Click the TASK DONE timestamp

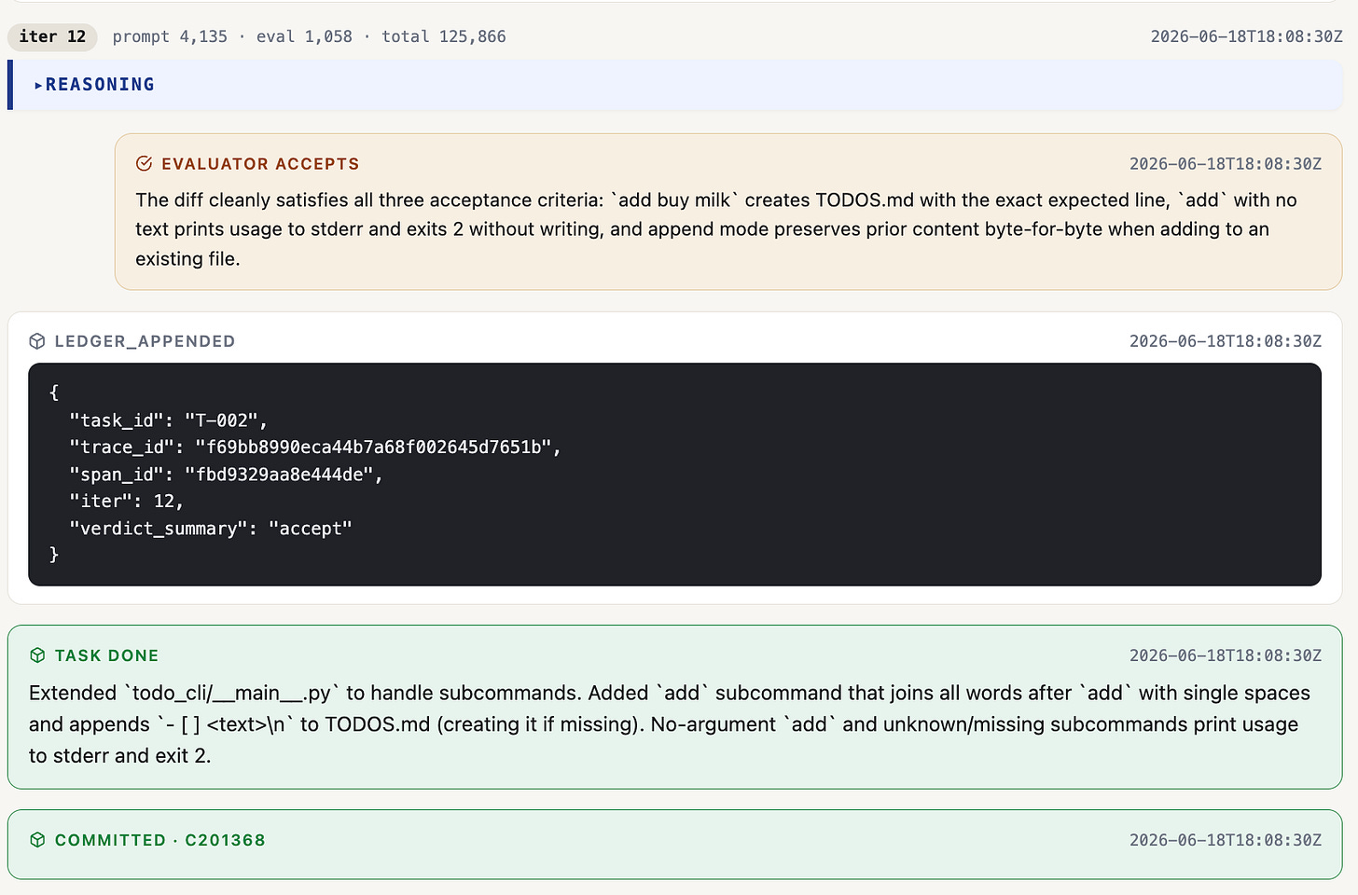coord(1226,655)
